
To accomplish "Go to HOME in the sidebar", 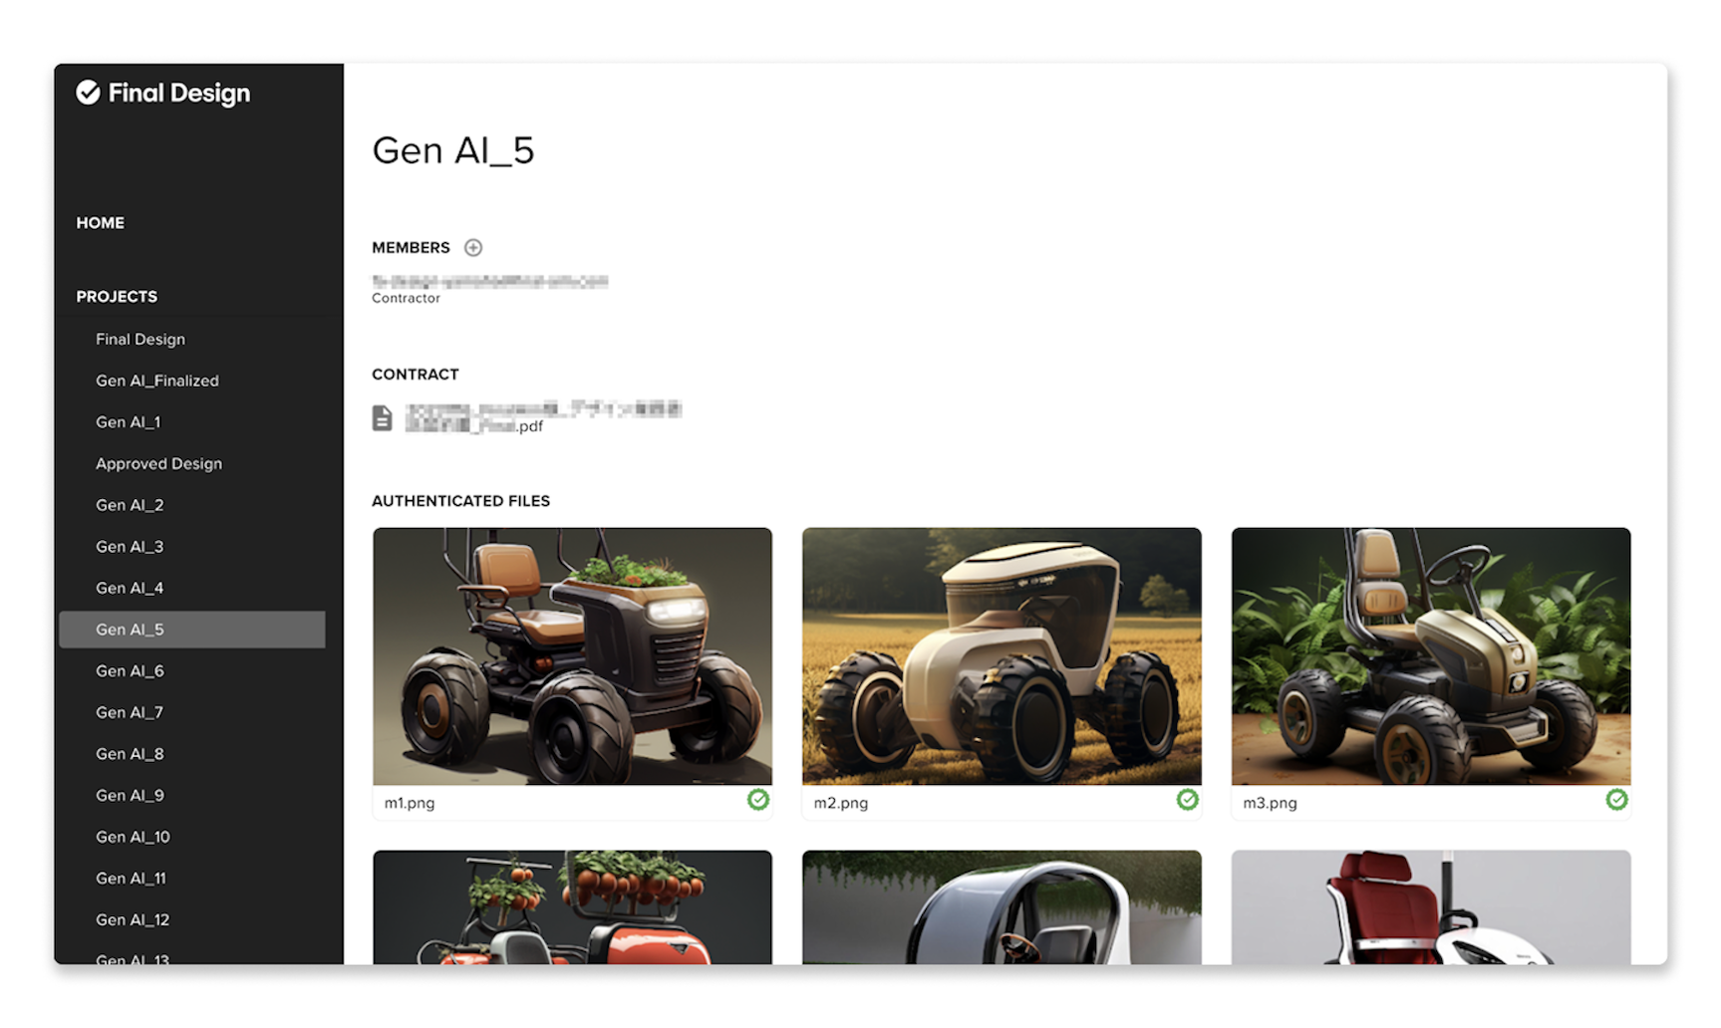I will pyautogui.click(x=101, y=223).
